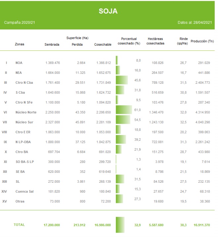This screenshot has height=237, width=218.
Task: Click the N LP-OBA harvest percentage bar
Action: [121, 139]
